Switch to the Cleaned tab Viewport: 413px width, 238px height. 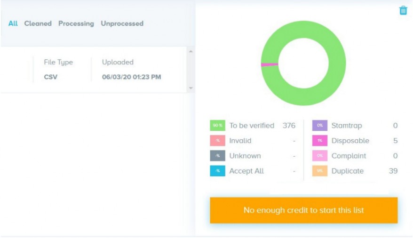(x=38, y=24)
